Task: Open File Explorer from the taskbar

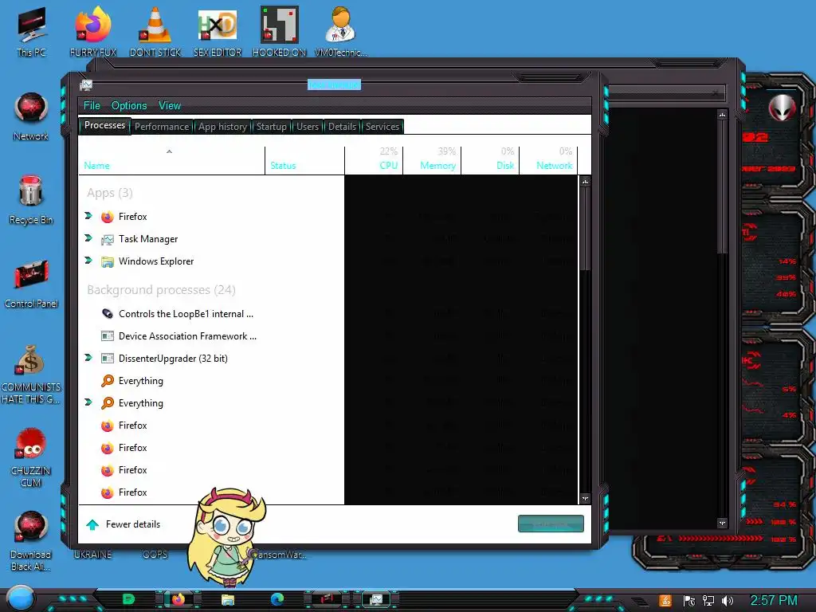Action: (x=227, y=599)
